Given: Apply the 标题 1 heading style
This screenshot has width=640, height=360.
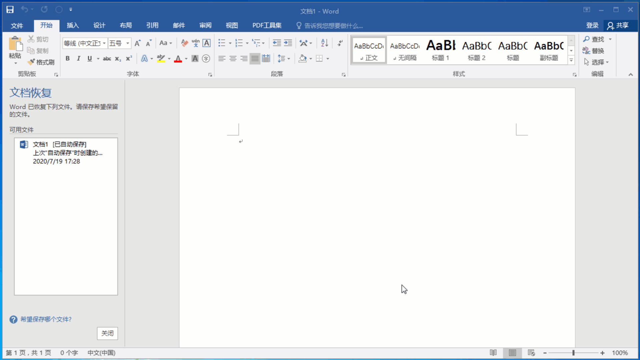Looking at the screenshot, I should pos(441,50).
